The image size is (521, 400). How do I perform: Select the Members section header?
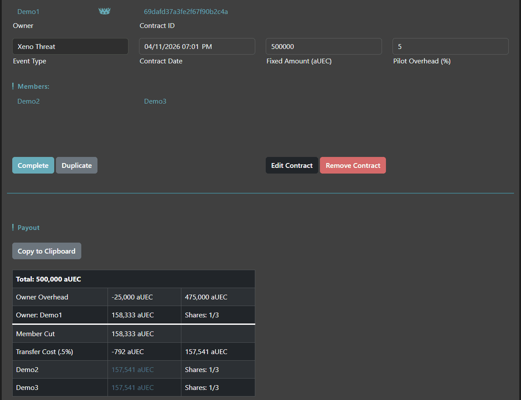click(x=33, y=86)
